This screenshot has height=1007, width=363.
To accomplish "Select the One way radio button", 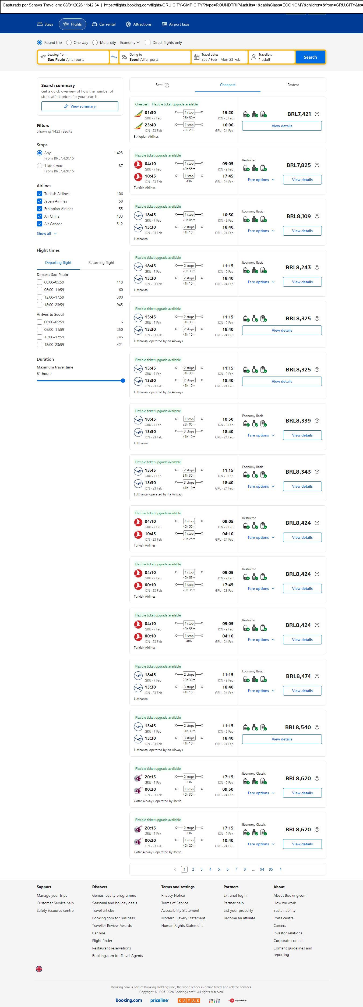I will click(x=69, y=42).
